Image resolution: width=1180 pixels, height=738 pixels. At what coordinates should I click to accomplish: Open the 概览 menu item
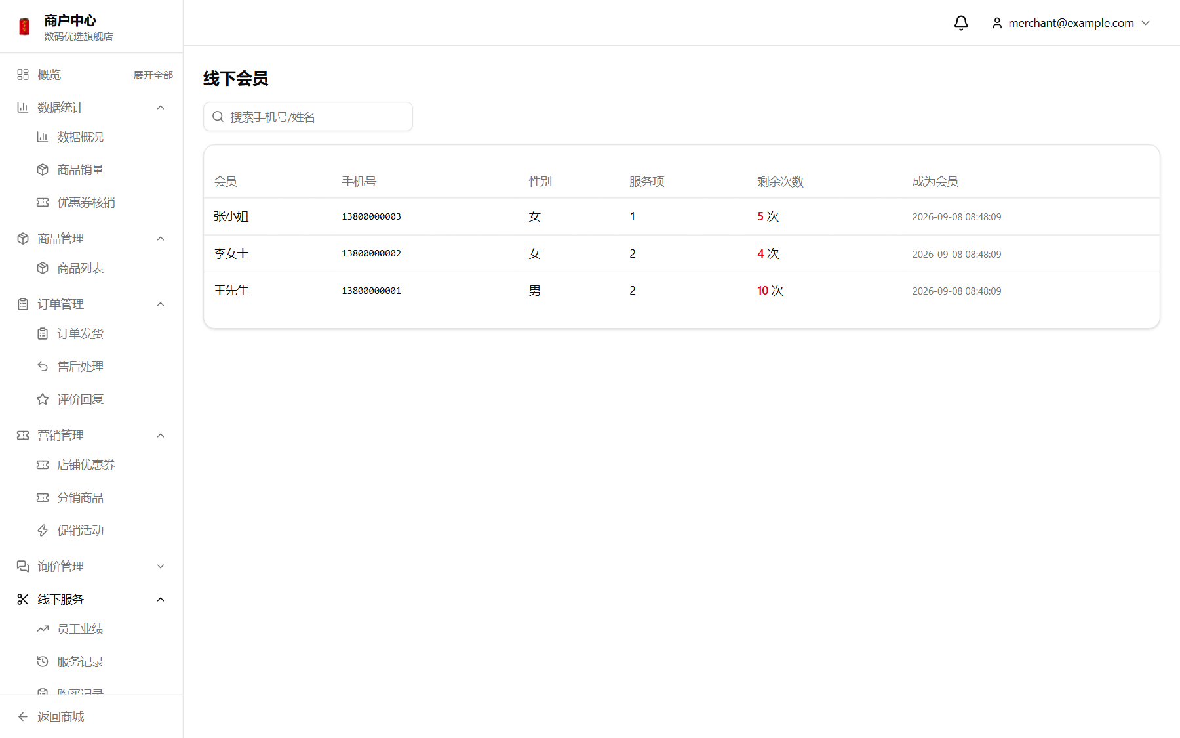click(x=49, y=75)
